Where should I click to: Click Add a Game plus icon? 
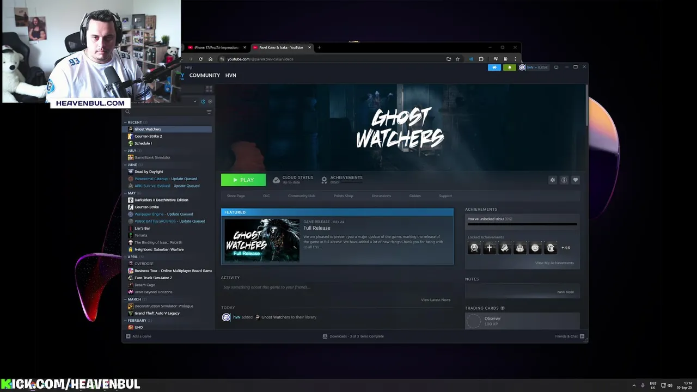point(128,336)
